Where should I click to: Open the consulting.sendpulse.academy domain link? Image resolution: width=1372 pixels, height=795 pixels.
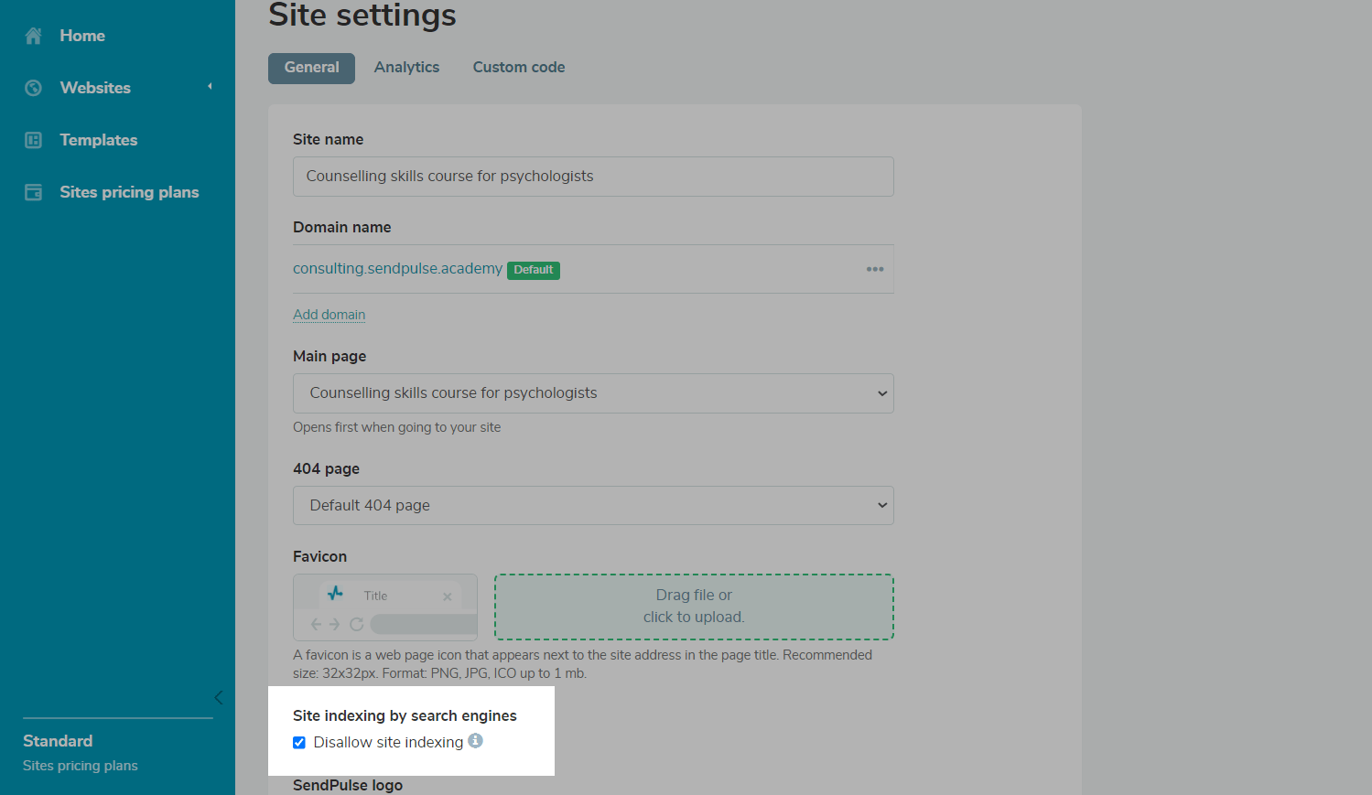397,269
